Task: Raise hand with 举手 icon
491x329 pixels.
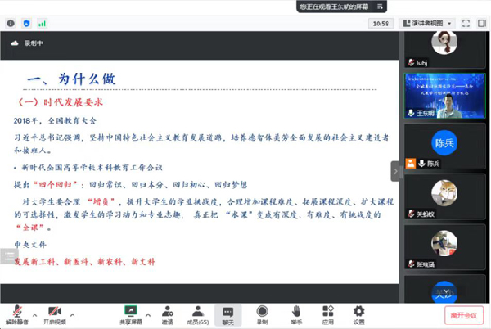Action: [x=297, y=314]
